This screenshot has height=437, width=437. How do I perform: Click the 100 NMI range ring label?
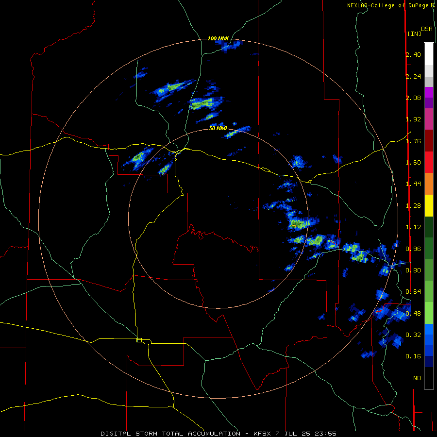(x=218, y=38)
